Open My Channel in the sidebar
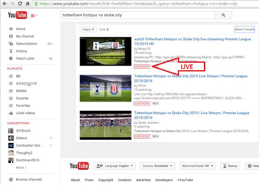 [25, 36]
